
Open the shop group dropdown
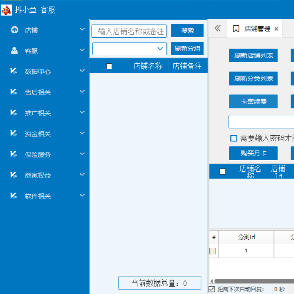pyautogui.click(x=130, y=49)
